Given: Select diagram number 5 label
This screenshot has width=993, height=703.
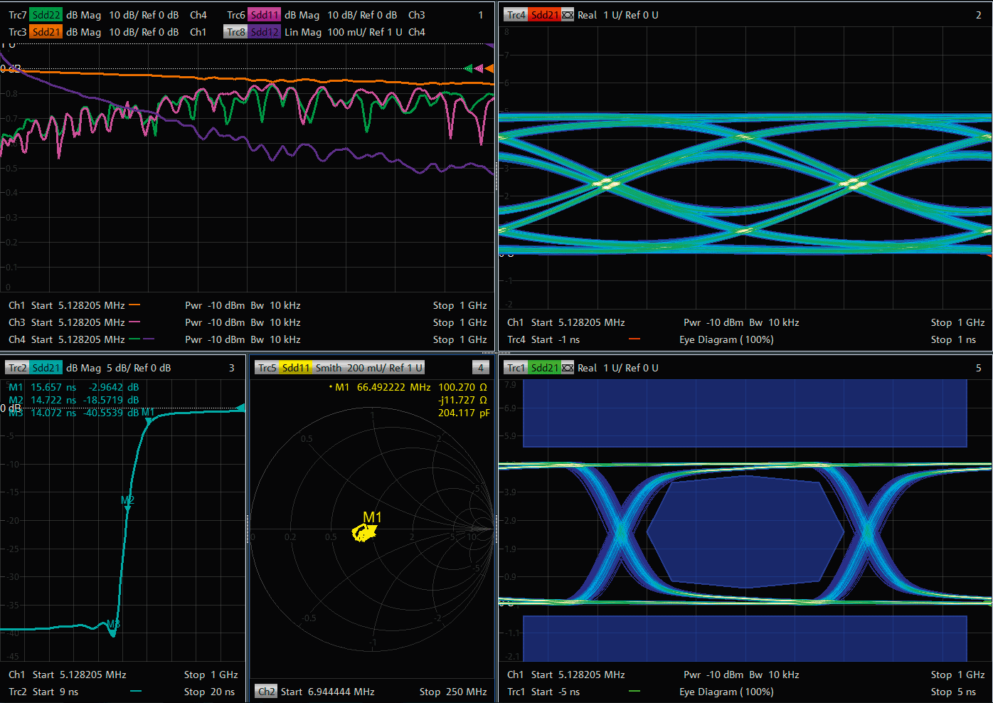Looking at the screenshot, I should pos(979,368).
